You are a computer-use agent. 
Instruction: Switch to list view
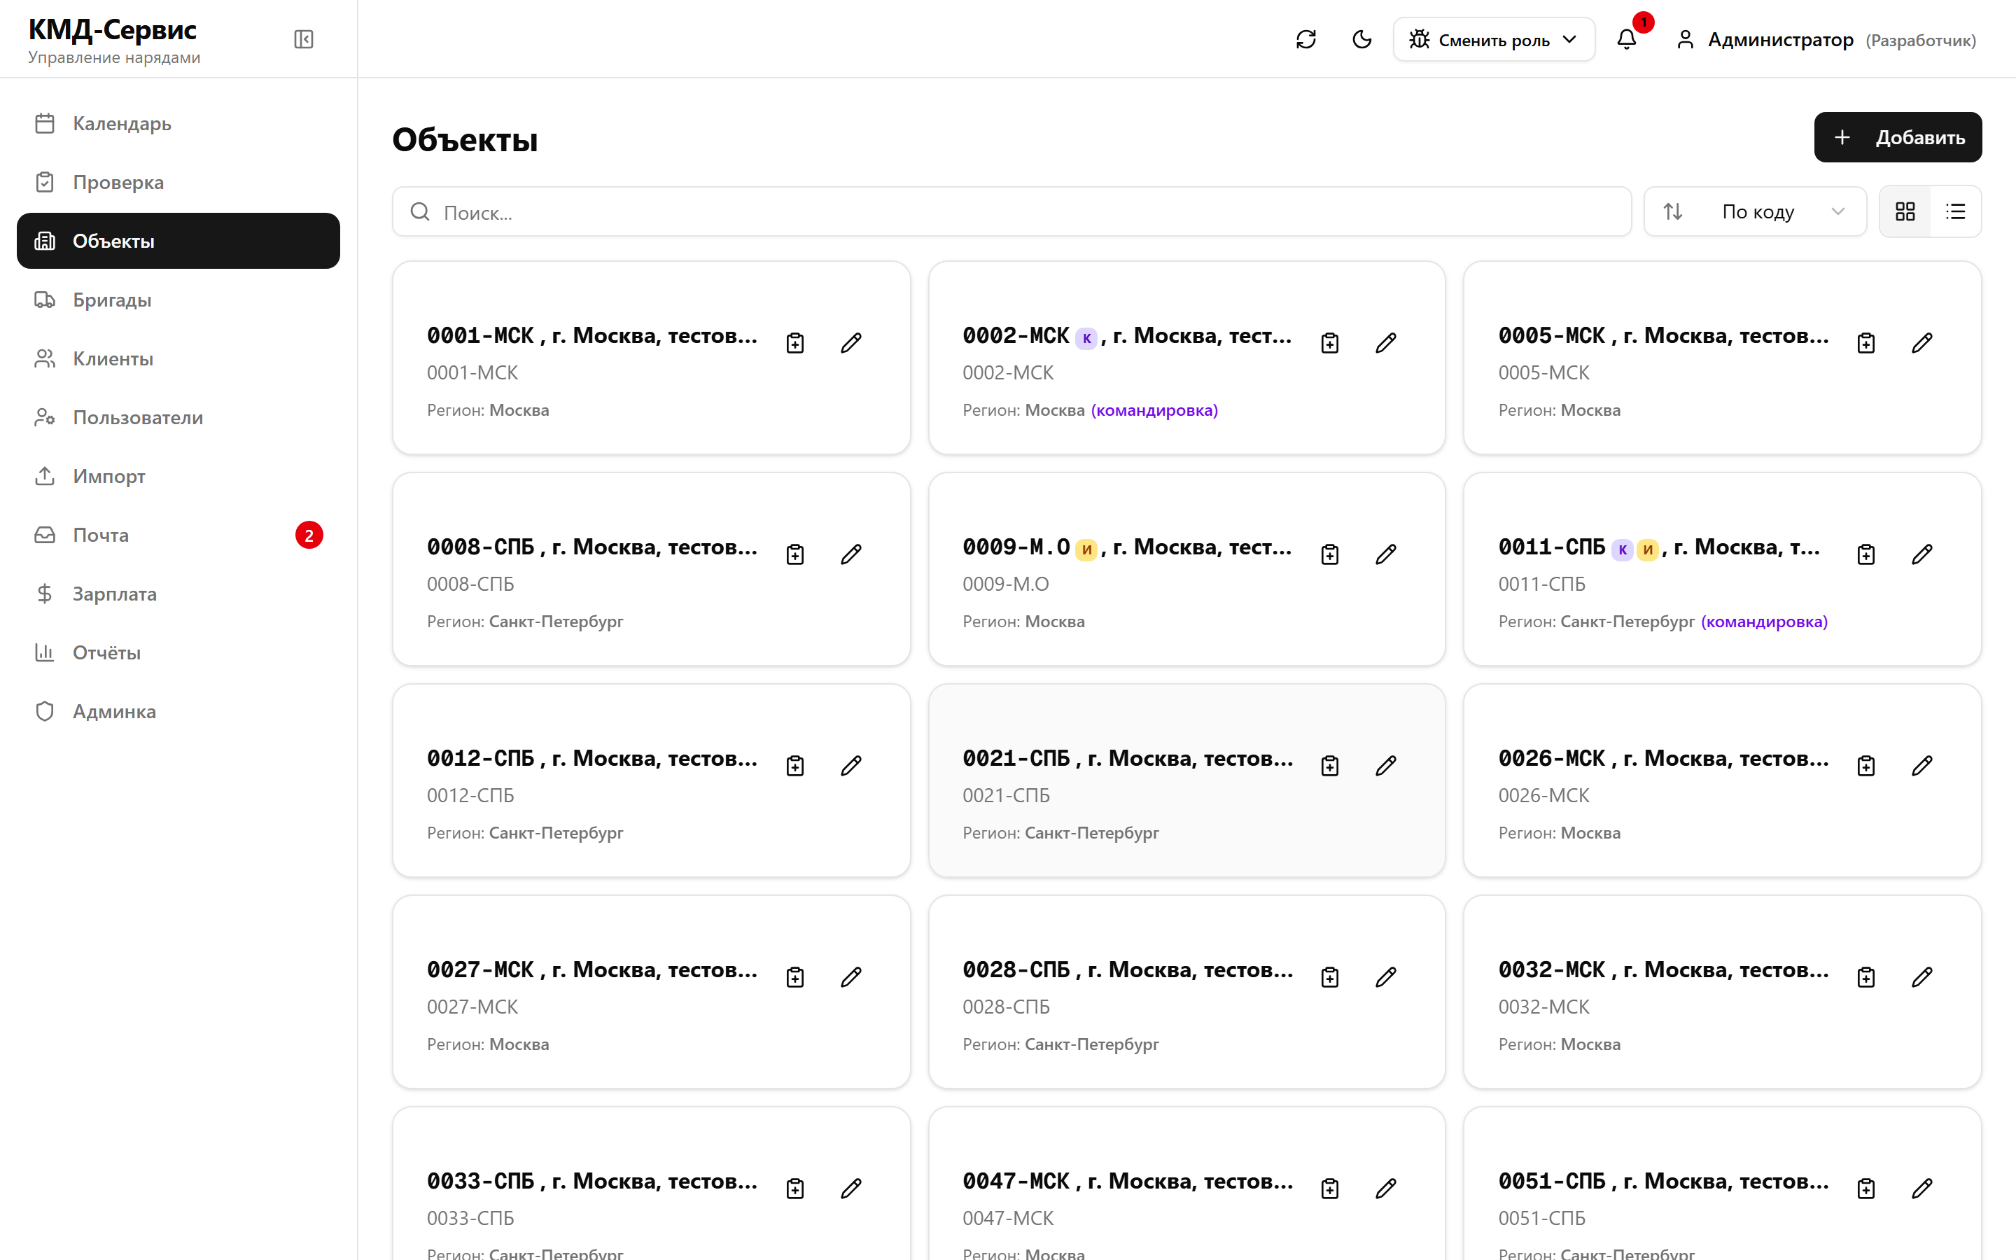pyautogui.click(x=1954, y=211)
